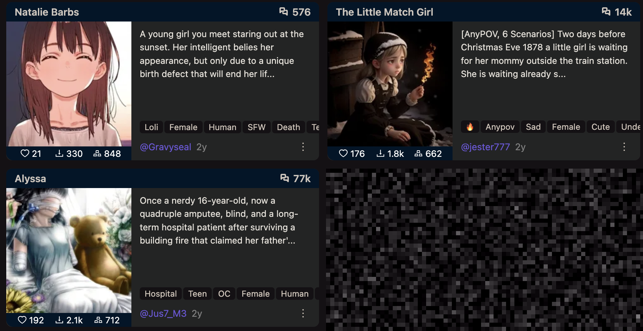Screen dimensions: 643x331
Task: Open the three-dot menu next to @jester777
Action: [624, 147]
